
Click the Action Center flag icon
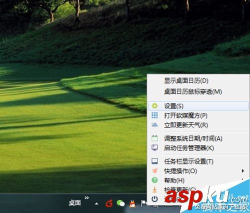[143, 203]
